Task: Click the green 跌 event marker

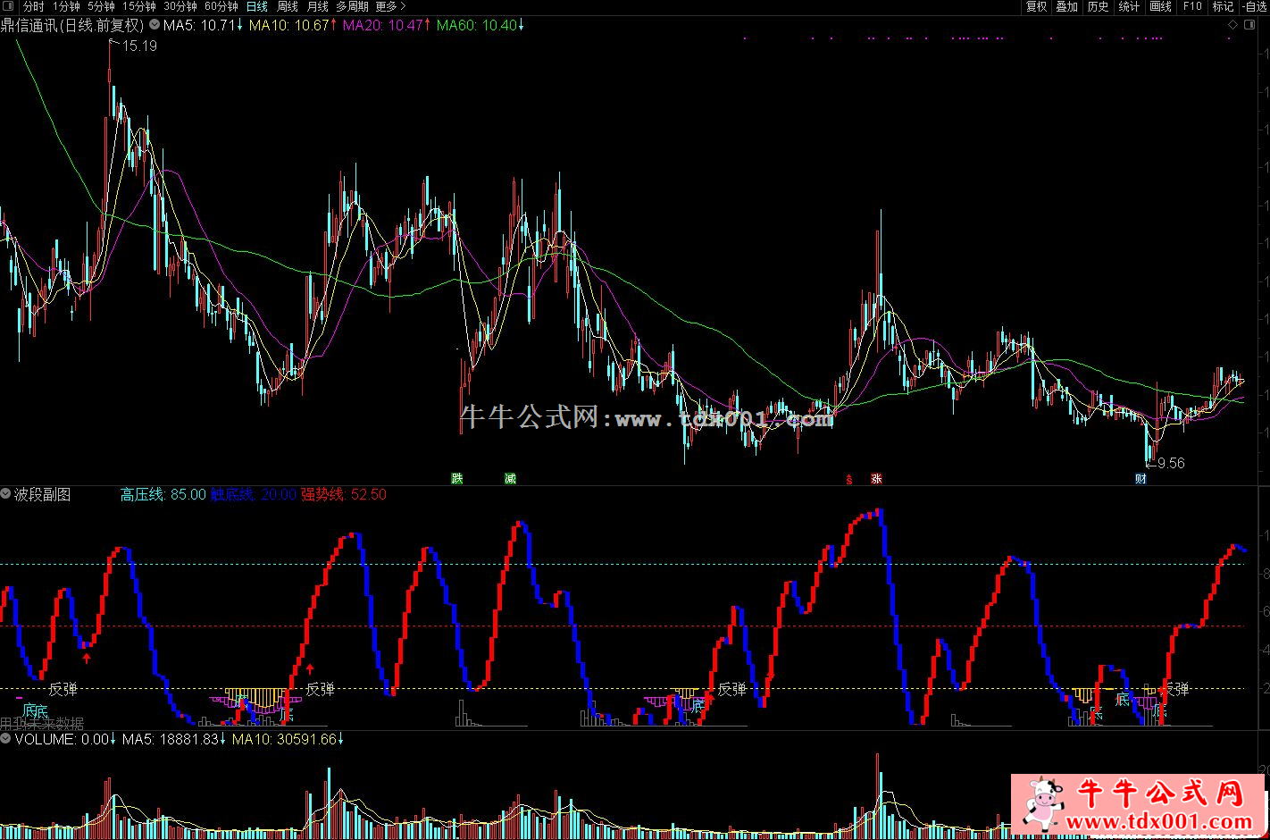Action: pyautogui.click(x=457, y=479)
